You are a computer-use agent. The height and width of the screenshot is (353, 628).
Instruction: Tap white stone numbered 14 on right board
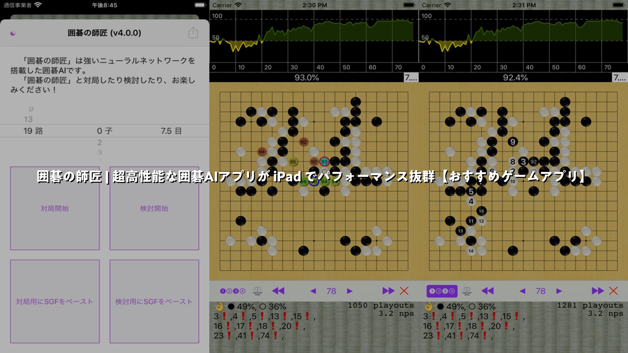click(471, 251)
